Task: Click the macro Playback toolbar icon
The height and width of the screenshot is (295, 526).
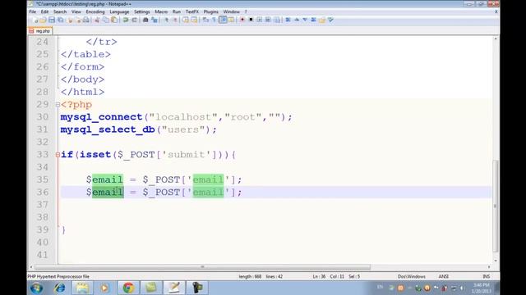Action: pyautogui.click(x=260, y=20)
